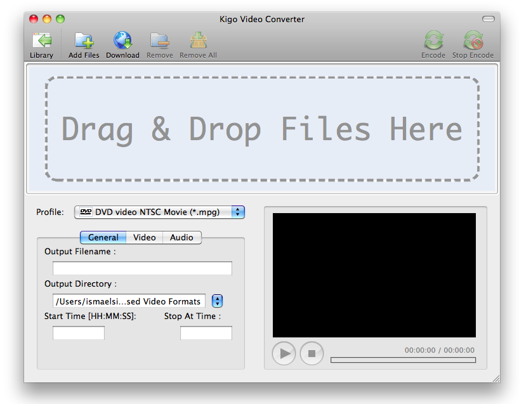Click the toolbar toggle pill in the title bar

pyautogui.click(x=488, y=19)
